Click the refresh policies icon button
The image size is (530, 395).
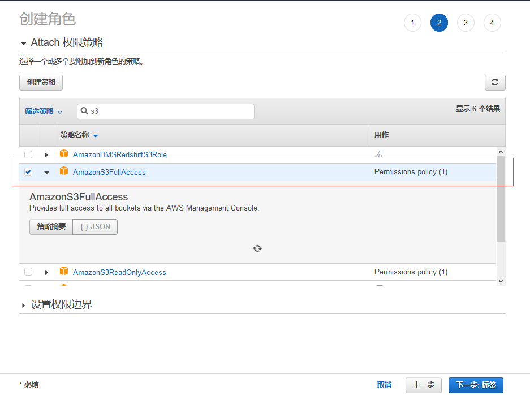[495, 83]
